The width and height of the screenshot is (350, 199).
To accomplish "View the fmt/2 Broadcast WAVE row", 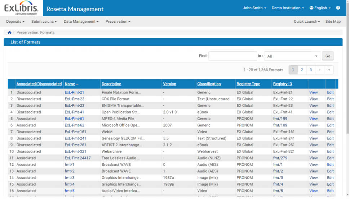I will 313,171.
